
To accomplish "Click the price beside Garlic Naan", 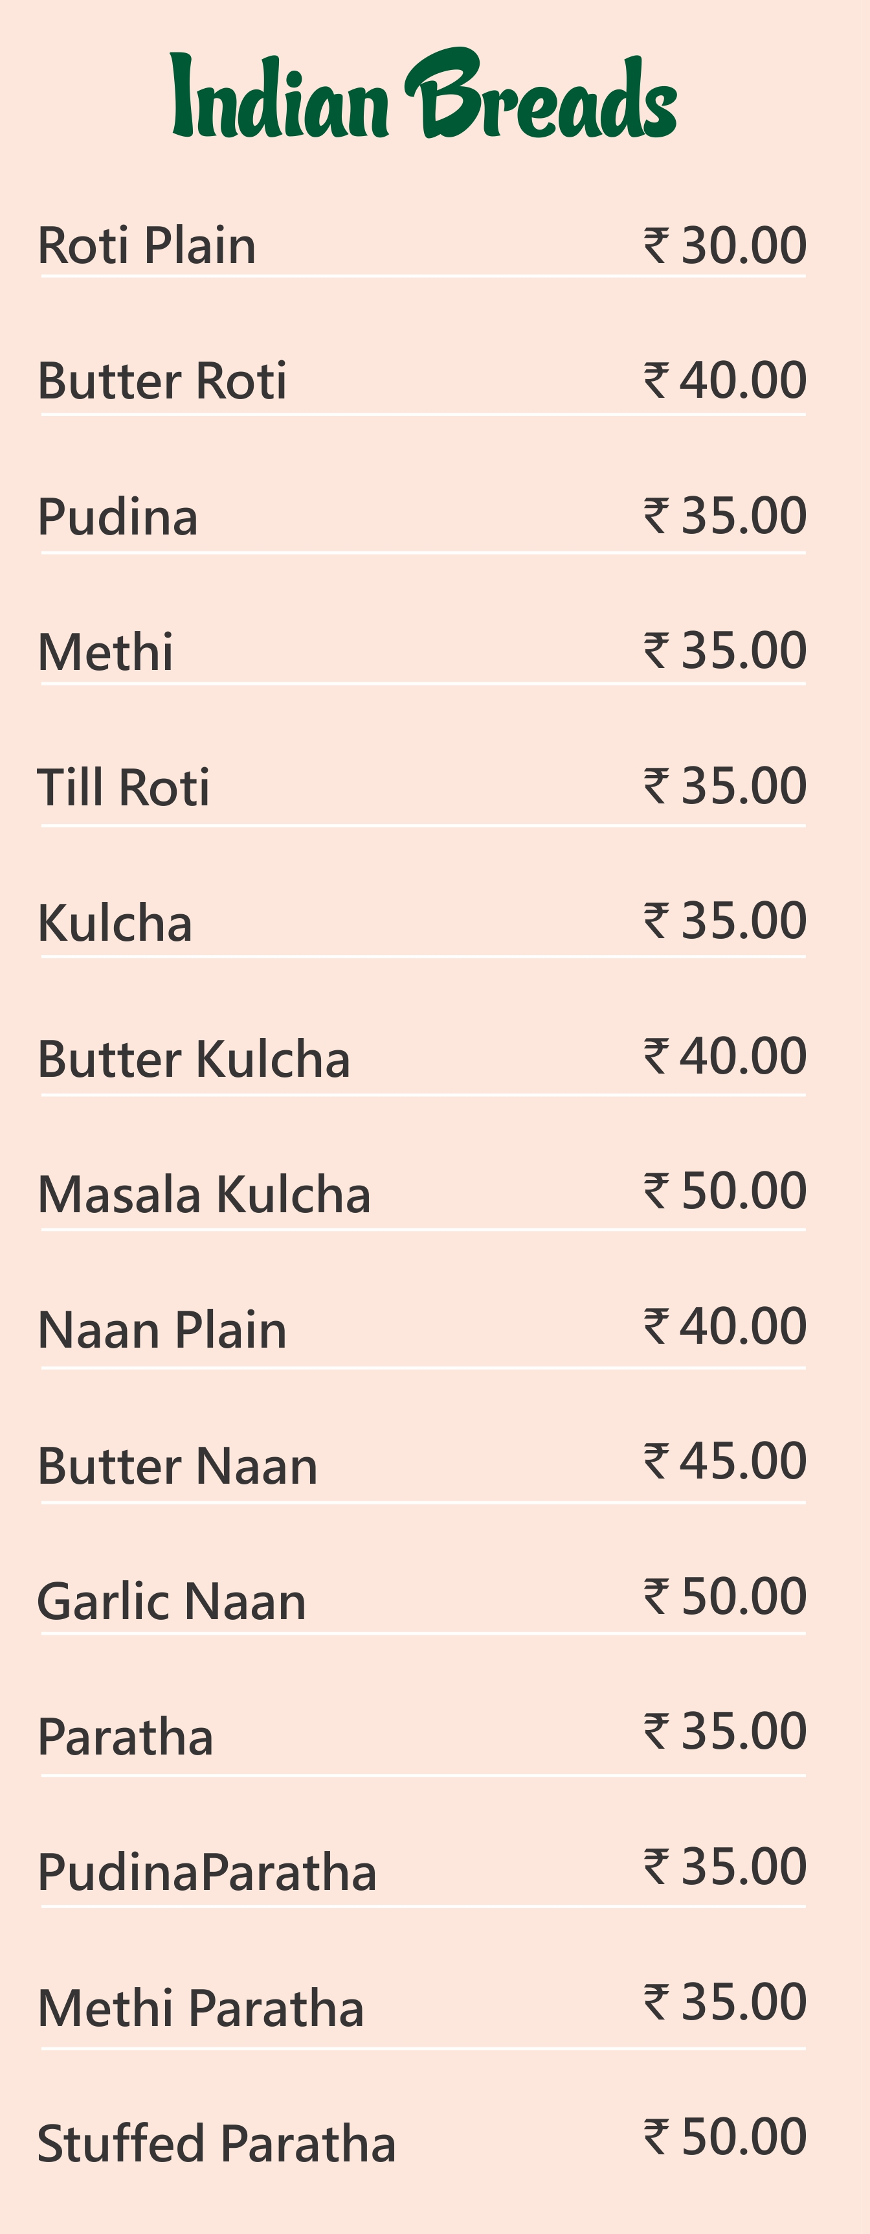I will [725, 1596].
